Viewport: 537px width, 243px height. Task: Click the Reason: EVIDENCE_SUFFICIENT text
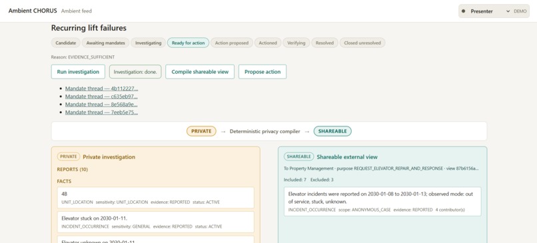tap(83, 57)
